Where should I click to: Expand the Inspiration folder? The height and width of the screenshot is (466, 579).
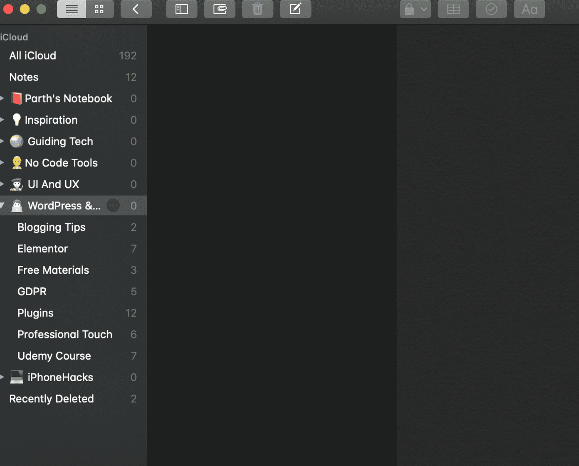(2, 120)
